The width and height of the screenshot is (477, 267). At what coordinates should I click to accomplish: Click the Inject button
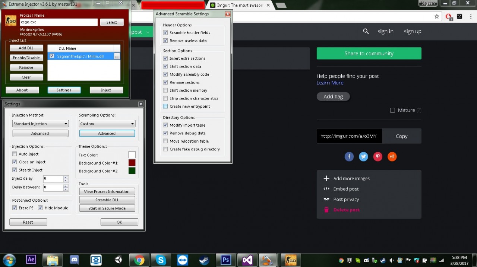106,90
